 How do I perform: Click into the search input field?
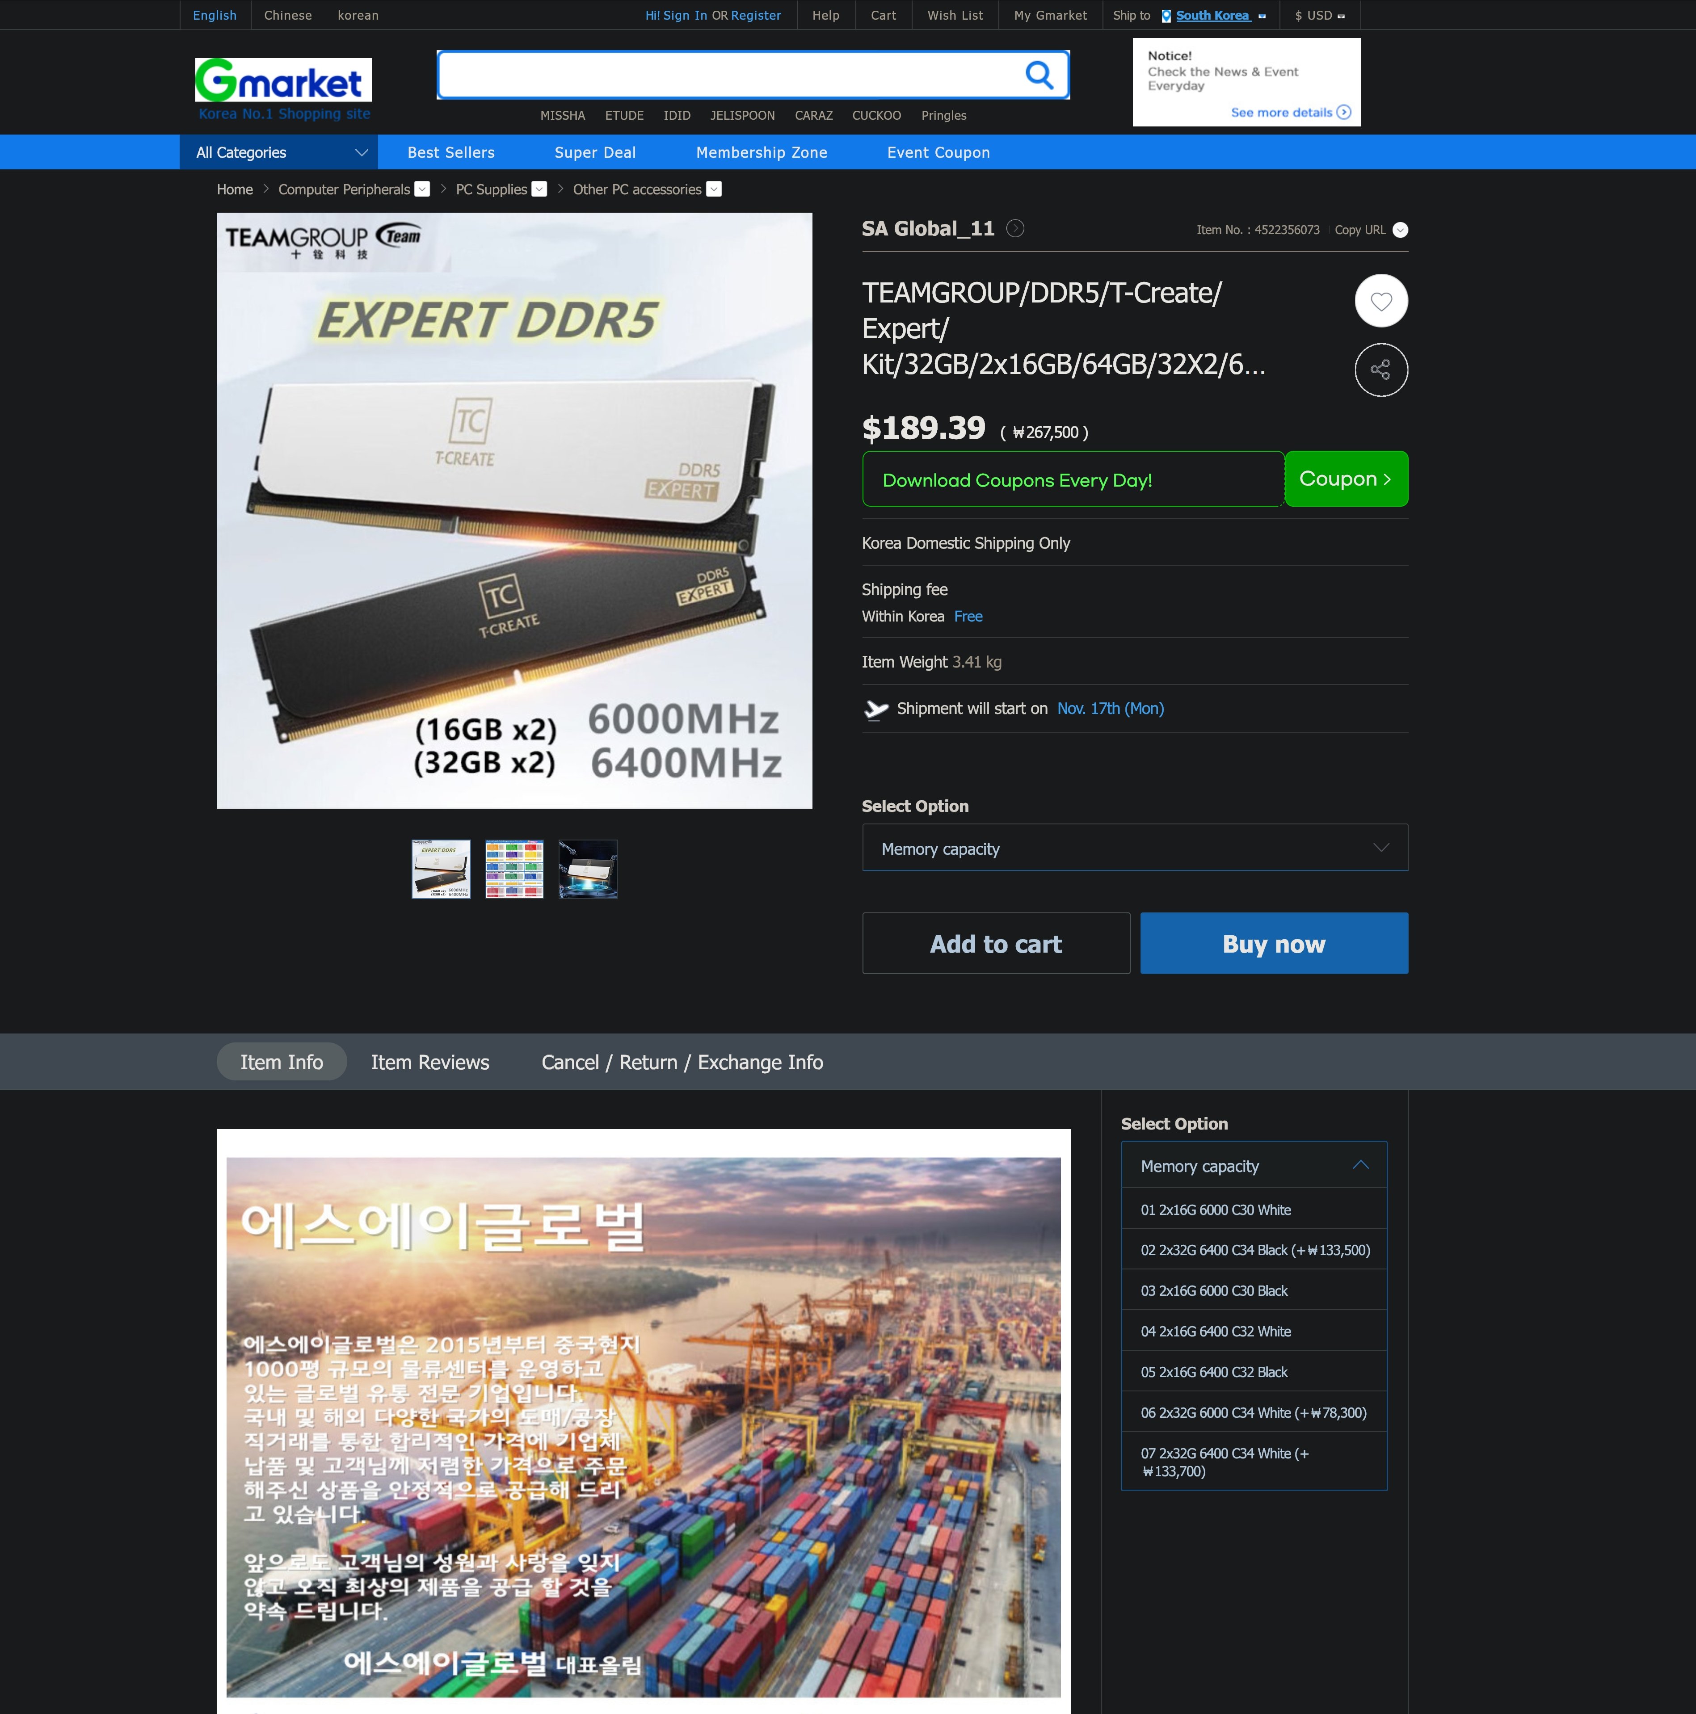coord(728,76)
